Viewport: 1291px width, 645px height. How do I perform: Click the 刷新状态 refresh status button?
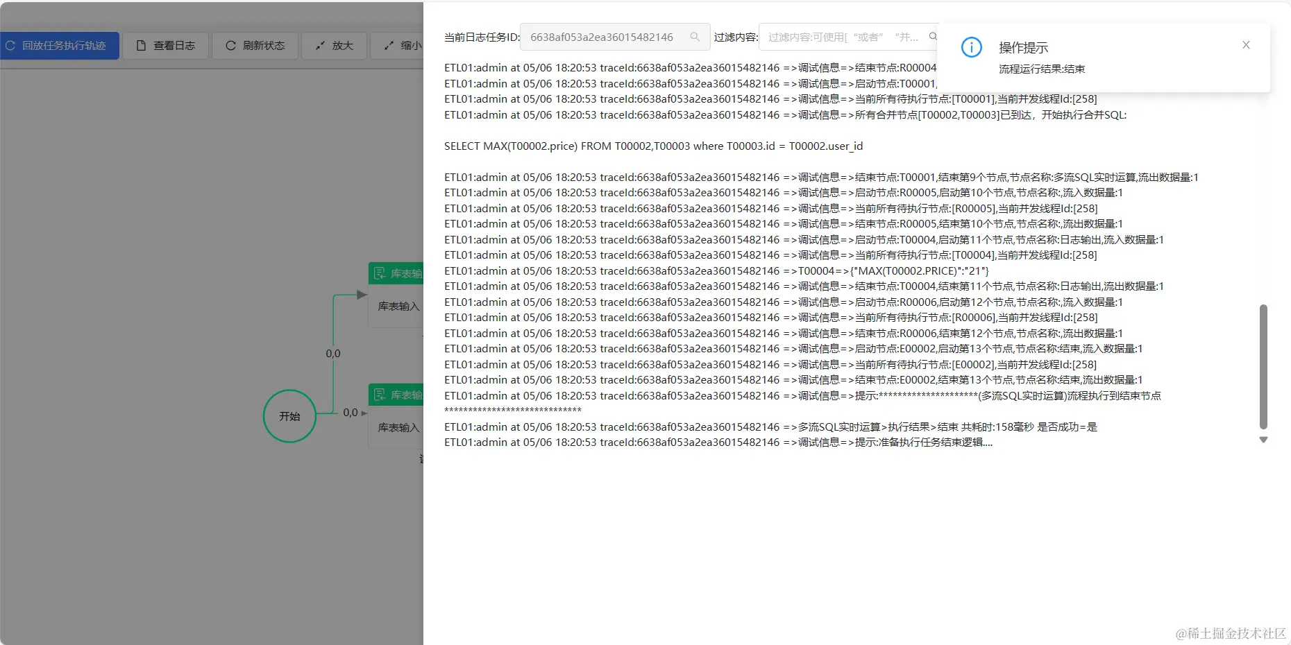pos(255,46)
